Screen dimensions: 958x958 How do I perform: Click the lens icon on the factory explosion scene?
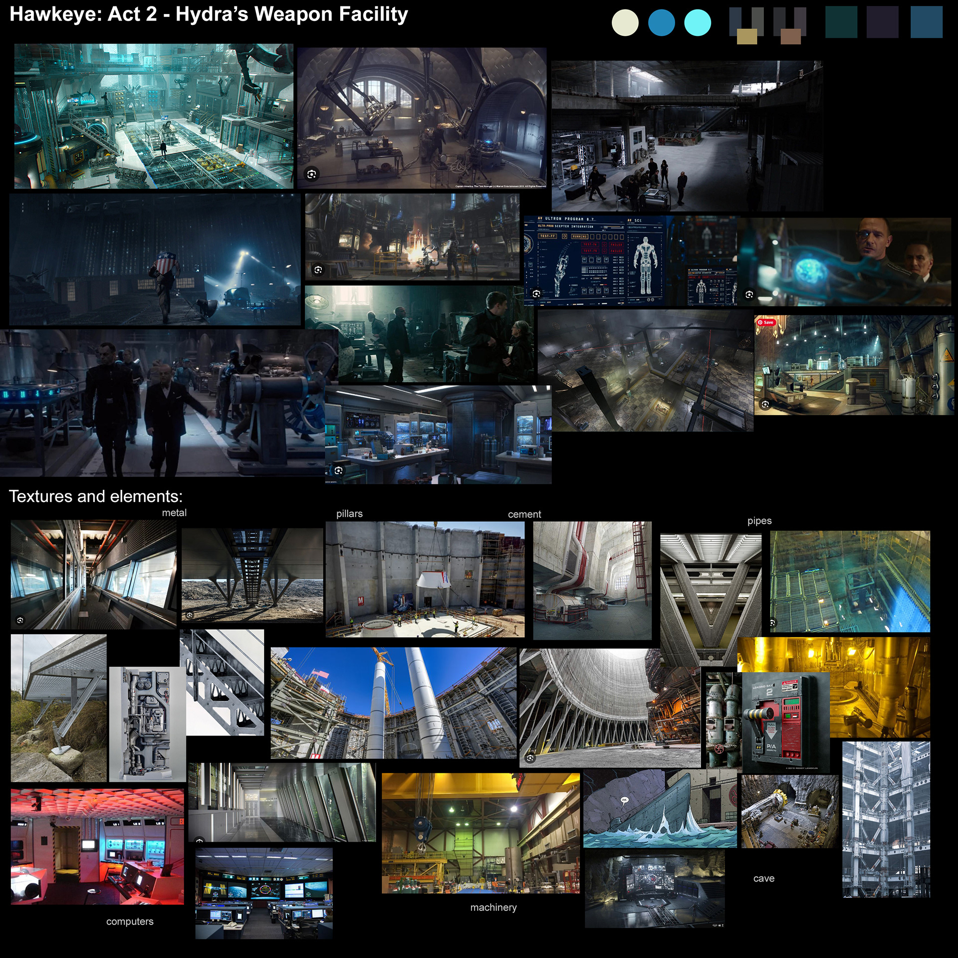[x=318, y=270]
